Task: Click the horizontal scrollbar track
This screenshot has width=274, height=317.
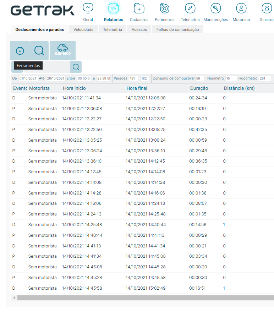Action: (146, 297)
